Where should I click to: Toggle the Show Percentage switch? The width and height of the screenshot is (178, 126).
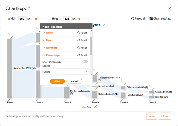(x=85, y=61)
